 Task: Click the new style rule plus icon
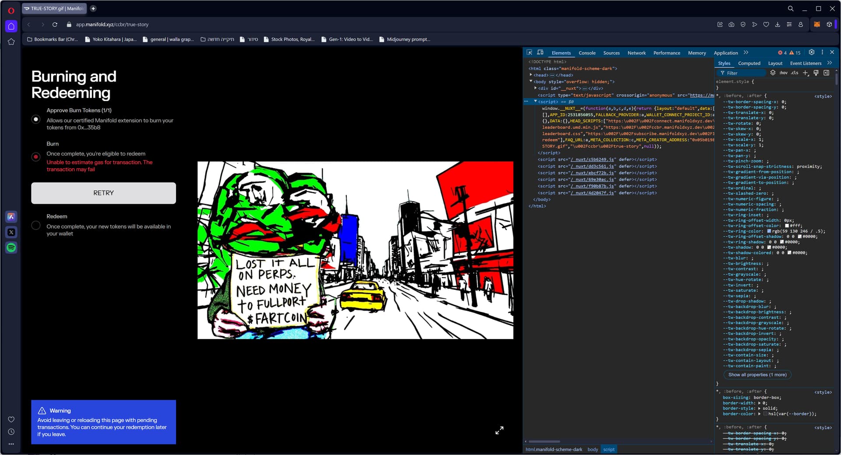coord(805,73)
